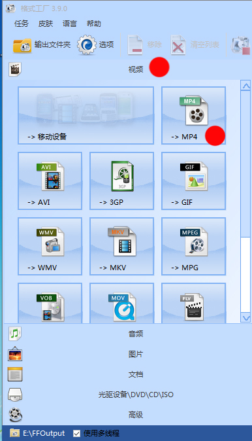Click the 图片 picture icon

tap(15, 354)
